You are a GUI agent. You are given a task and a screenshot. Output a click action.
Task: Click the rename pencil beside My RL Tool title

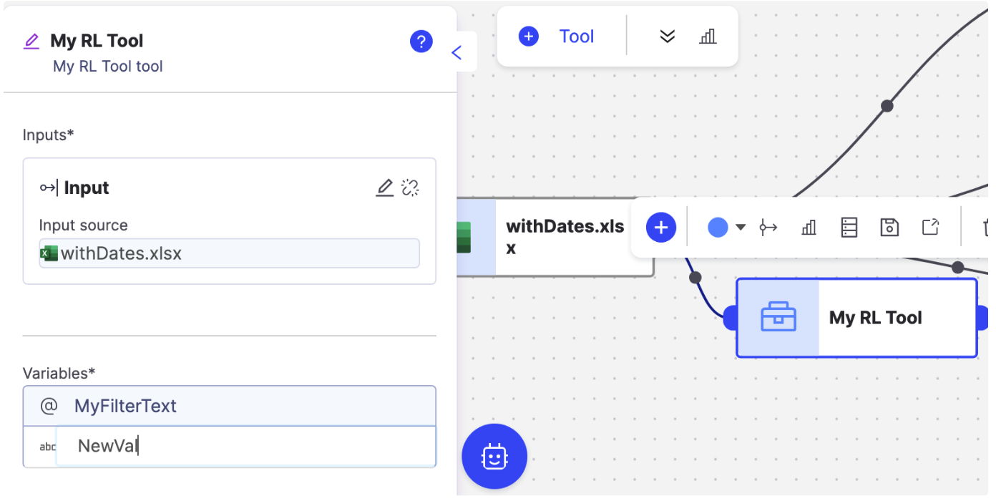(x=31, y=41)
